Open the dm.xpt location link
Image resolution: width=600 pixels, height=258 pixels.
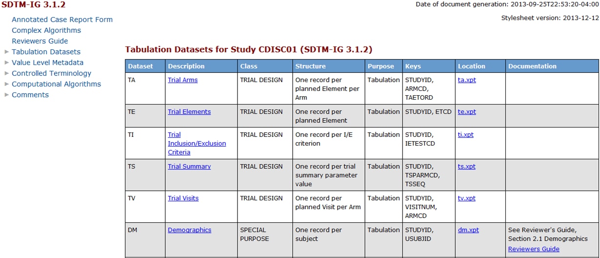[468, 230]
